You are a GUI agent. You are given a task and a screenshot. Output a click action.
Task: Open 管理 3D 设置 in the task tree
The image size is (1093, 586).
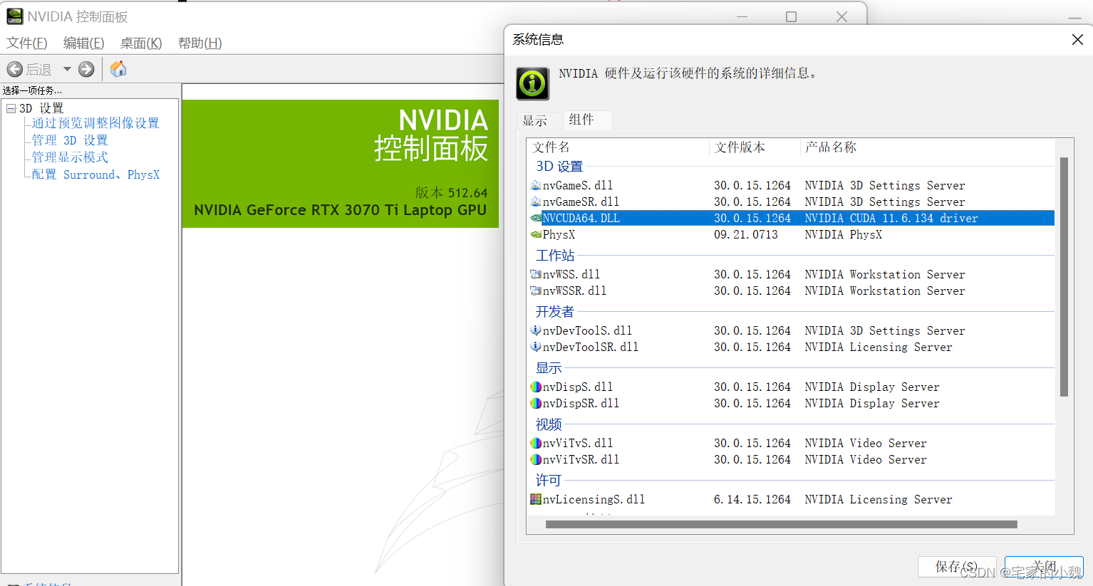pos(70,140)
